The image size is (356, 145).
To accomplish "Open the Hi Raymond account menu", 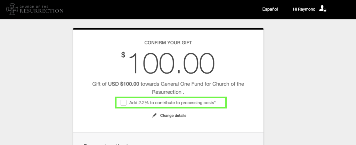I will 304,9.
